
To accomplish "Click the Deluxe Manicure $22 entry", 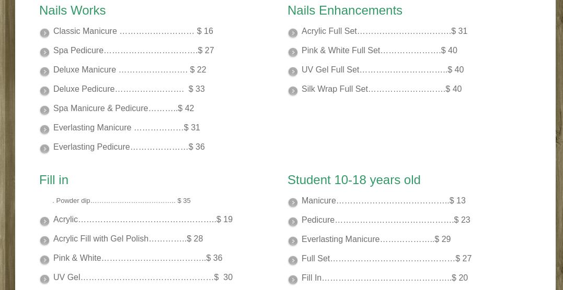I will tap(130, 70).
